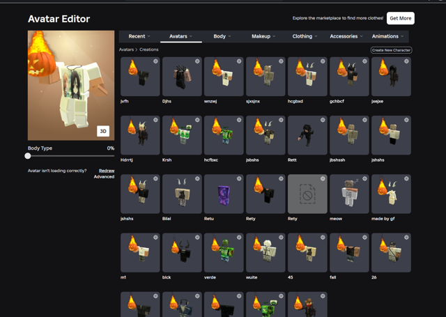Expand the Animations tab dropdown arrow
Screen dimensions: 446x317
coord(402,36)
